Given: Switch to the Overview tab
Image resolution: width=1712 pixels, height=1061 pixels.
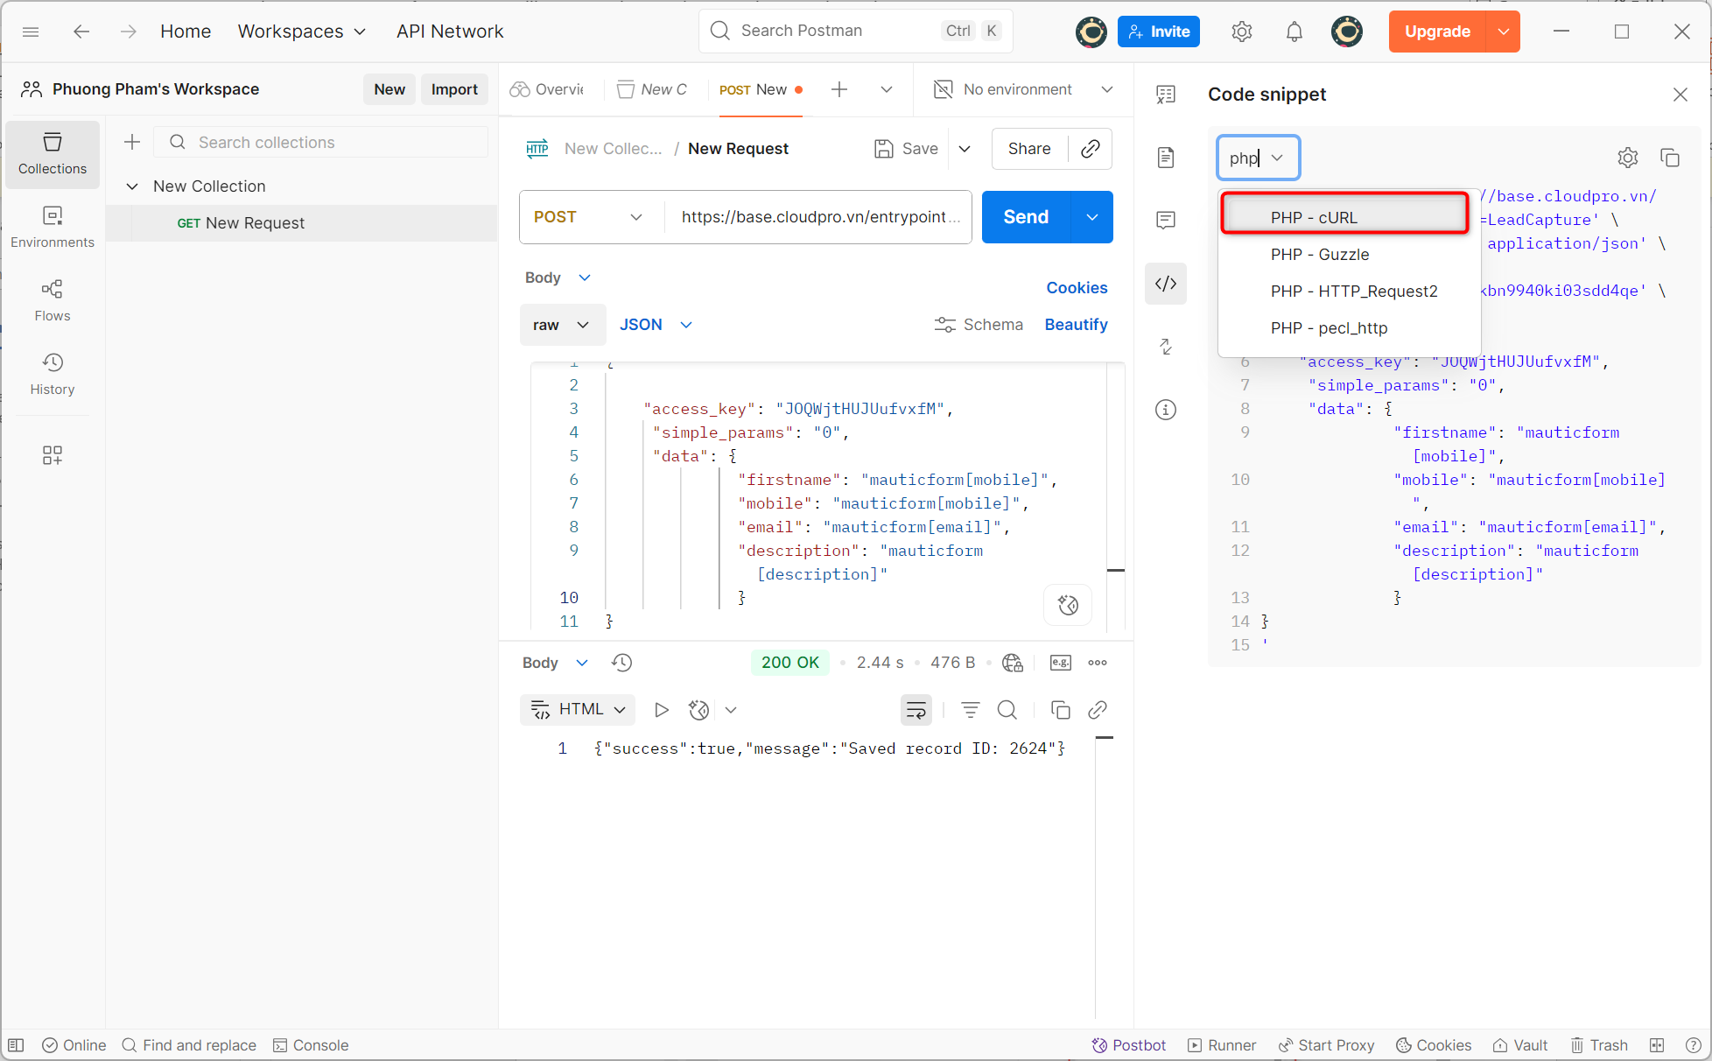Looking at the screenshot, I should tap(548, 89).
